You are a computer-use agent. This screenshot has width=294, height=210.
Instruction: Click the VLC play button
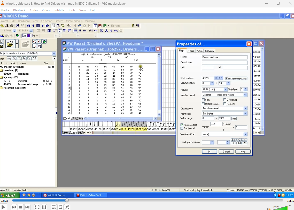pos(3,207)
